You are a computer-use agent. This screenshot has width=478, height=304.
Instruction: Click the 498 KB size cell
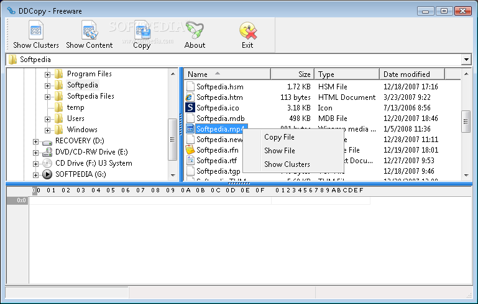click(300, 118)
